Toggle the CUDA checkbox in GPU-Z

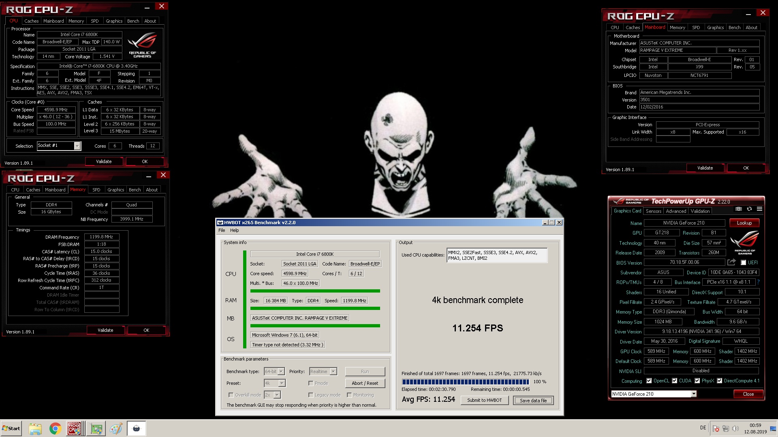coord(675,381)
